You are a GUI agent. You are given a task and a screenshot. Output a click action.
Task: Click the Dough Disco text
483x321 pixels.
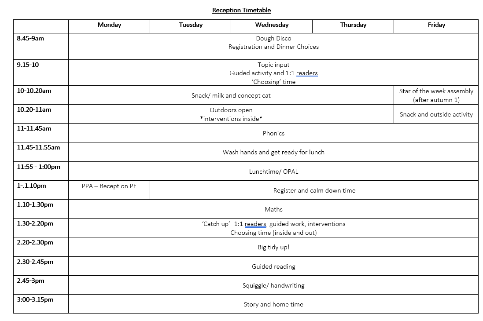tap(273, 38)
